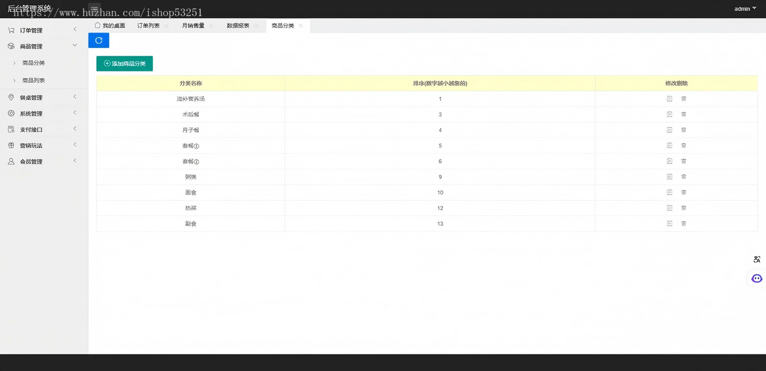Screen dimensions: 766x371
Task: Expand the 会员管理 chevron
Action: [x=75, y=161]
